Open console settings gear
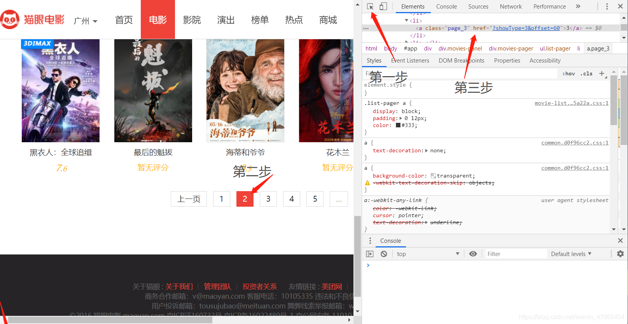Image resolution: width=628 pixels, height=324 pixels. tap(620, 254)
